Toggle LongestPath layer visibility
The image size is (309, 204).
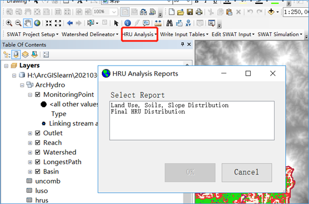click(x=37, y=162)
